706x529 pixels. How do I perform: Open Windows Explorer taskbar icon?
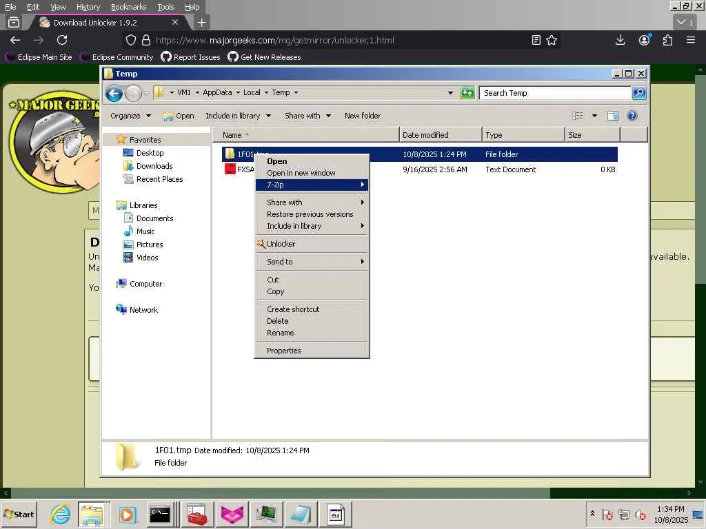coord(92,514)
